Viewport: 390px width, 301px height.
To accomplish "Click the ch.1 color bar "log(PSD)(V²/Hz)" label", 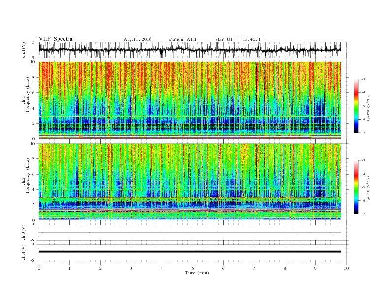I will click(x=368, y=108).
